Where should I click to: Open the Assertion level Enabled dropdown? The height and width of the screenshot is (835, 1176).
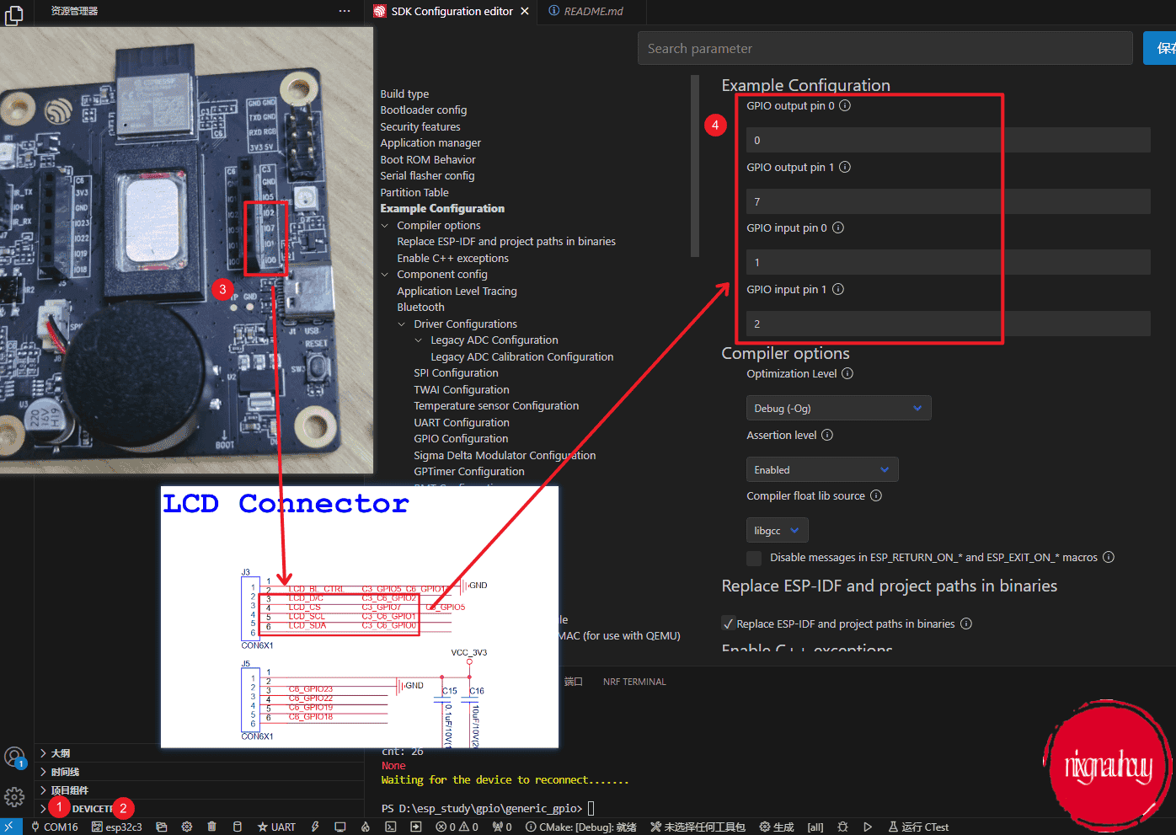(822, 469)
